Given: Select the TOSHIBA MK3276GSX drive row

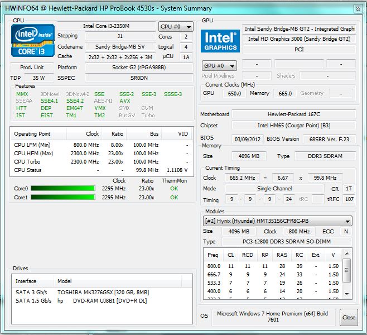Looking at the screenshot, I should pos(102,293).
